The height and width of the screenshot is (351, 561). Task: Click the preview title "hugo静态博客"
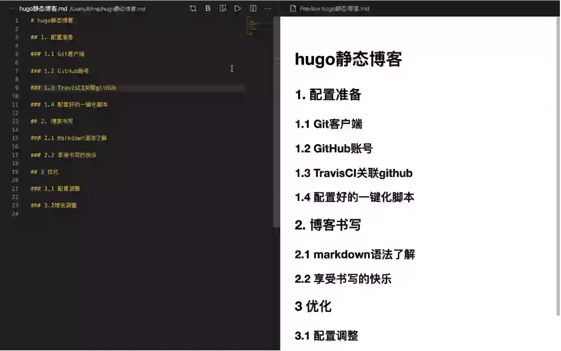[x=348, y=59]
